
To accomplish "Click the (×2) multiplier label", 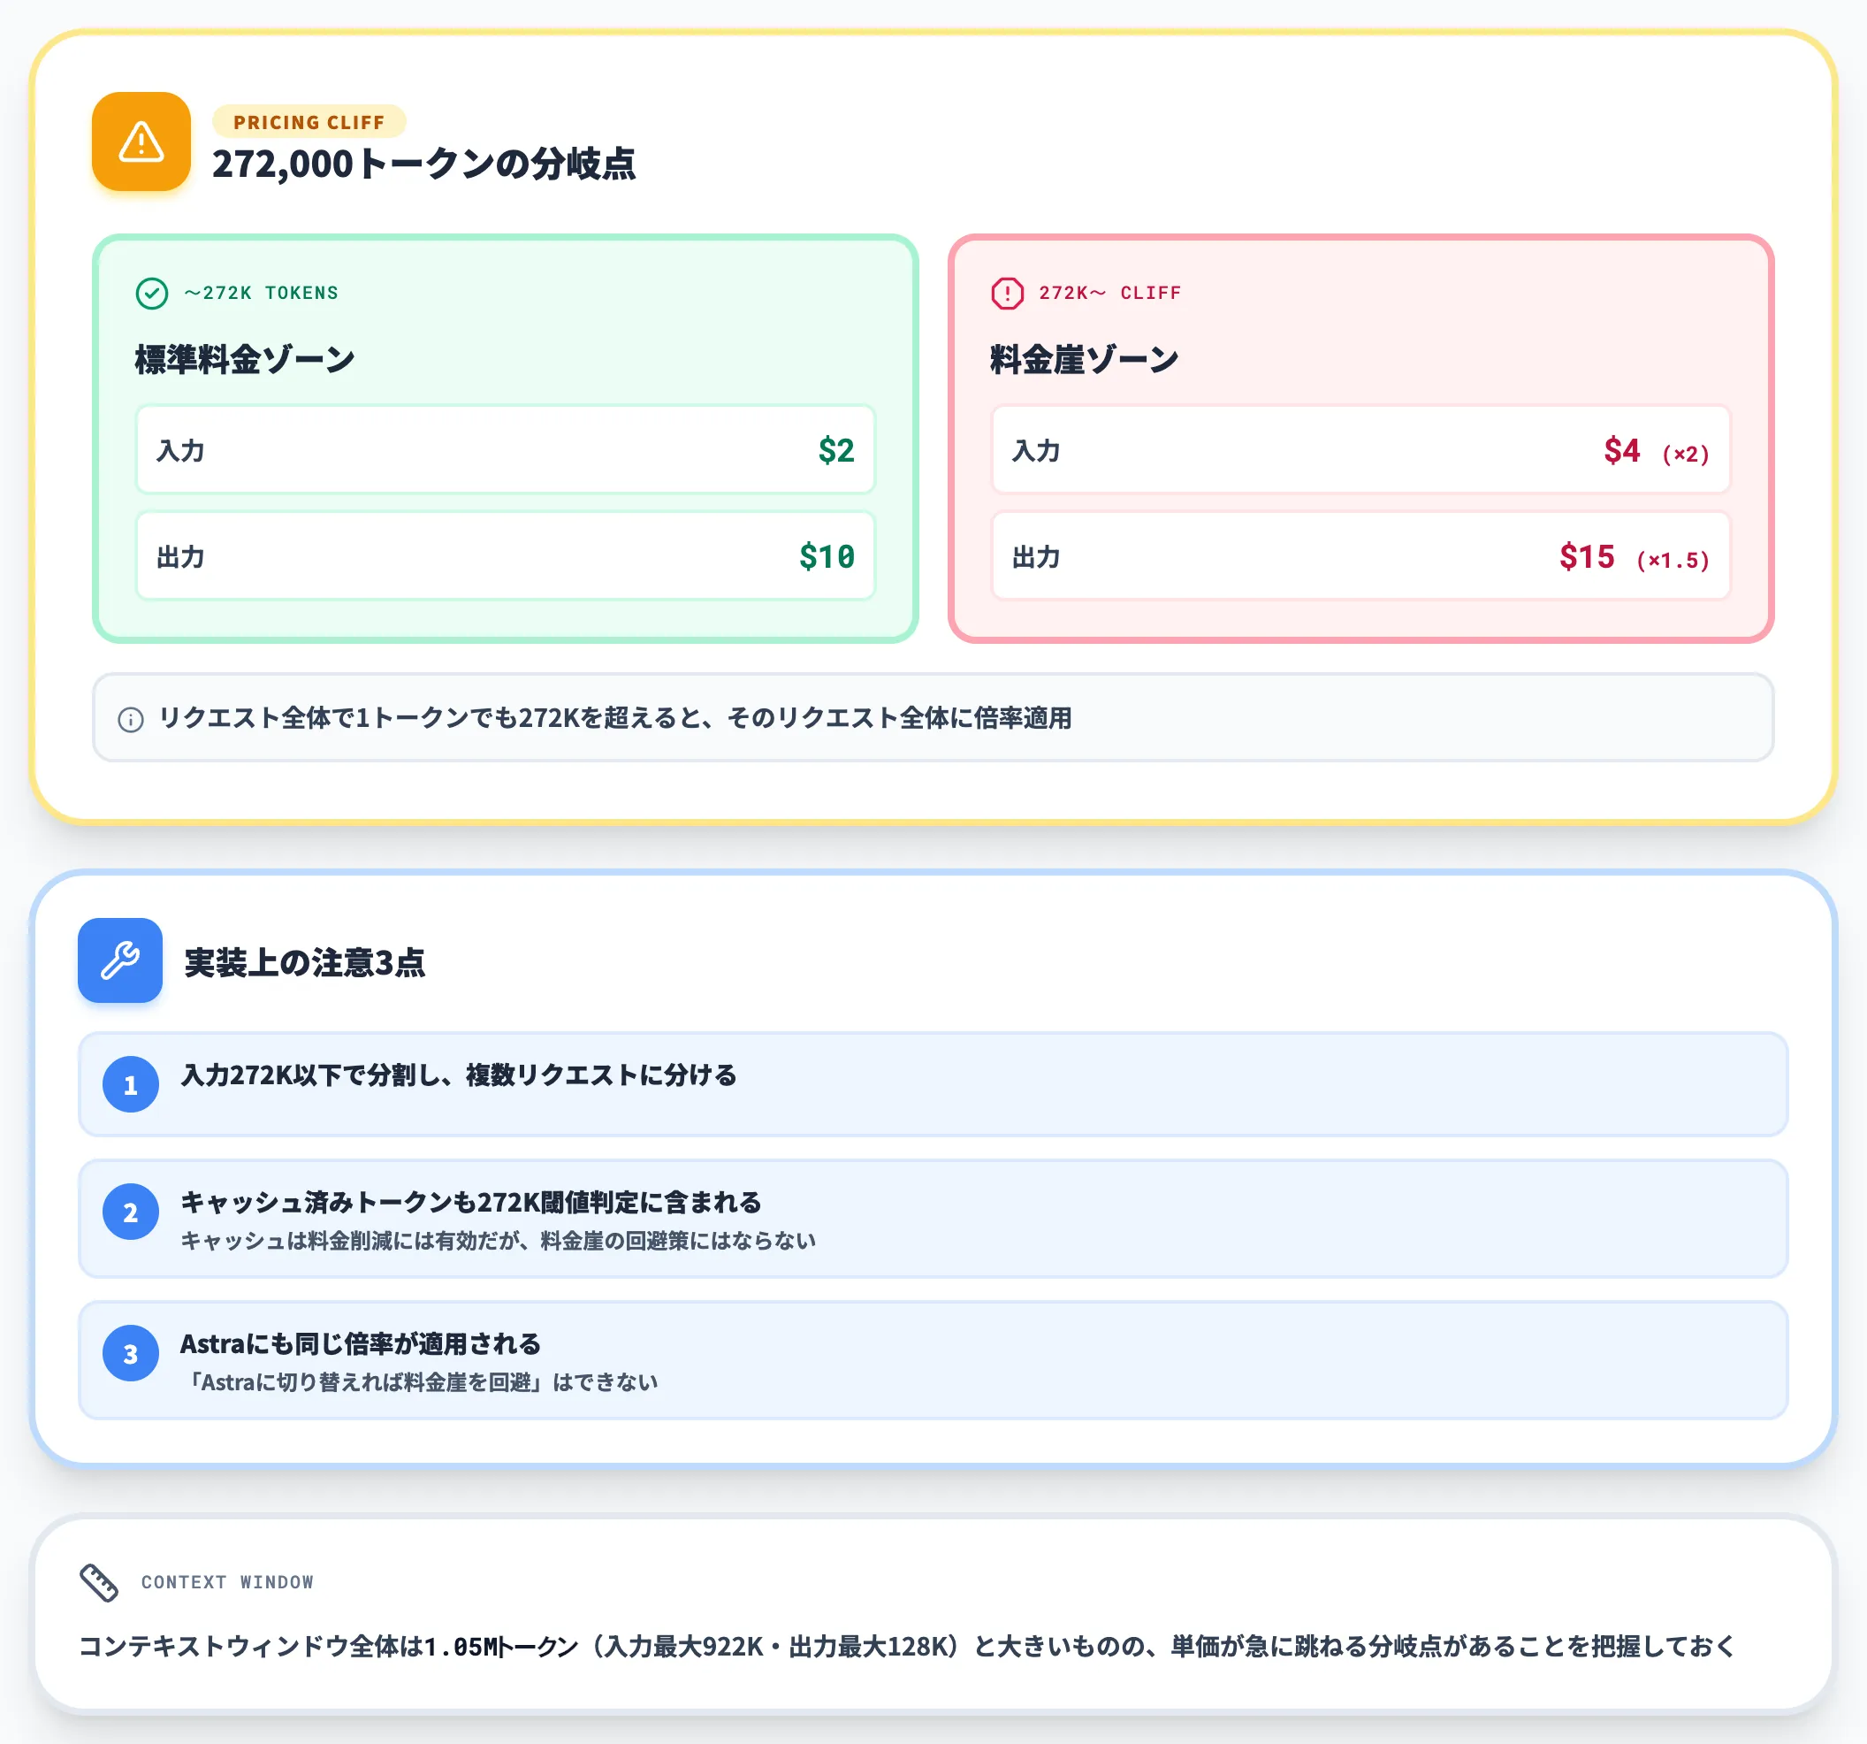I will [x=1686, y=454].
